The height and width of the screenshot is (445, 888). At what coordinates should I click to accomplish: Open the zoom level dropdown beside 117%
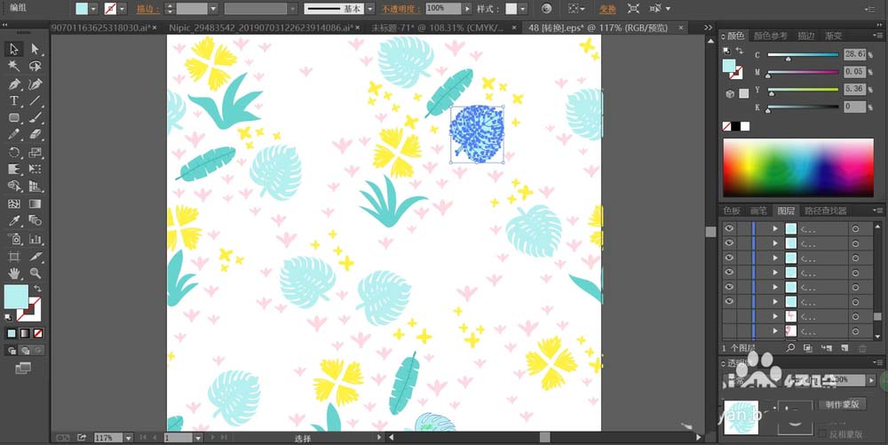(129, 438)
